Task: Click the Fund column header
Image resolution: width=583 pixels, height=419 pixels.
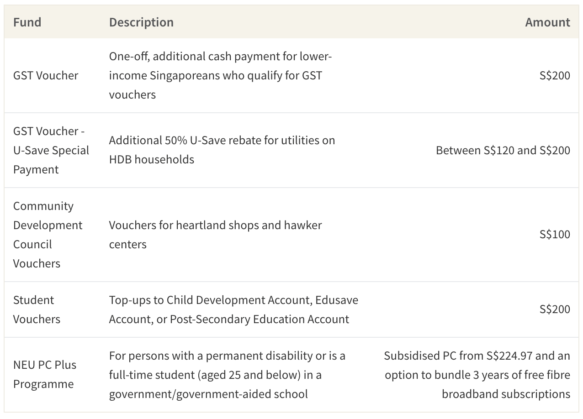Action: pos(27,22)
